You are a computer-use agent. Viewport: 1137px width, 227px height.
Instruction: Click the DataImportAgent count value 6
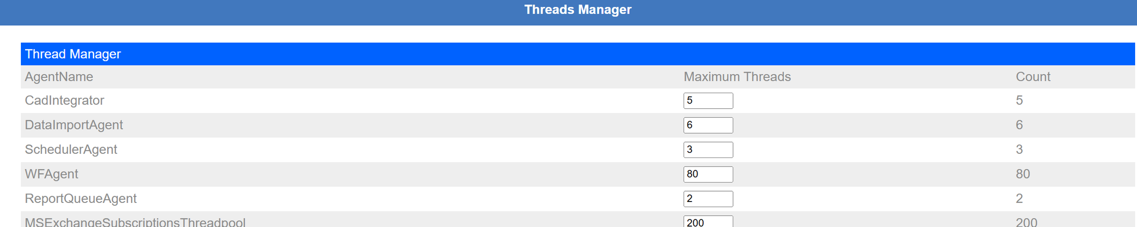pyautogui.click(x=1020, y=125)
